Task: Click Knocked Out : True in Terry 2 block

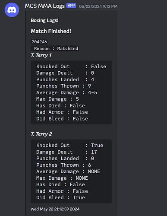Action: [x=69, y=145]
